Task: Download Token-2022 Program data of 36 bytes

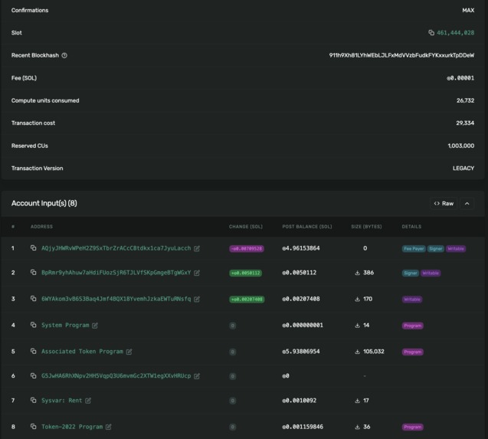Action: click(x=357, y=427)
